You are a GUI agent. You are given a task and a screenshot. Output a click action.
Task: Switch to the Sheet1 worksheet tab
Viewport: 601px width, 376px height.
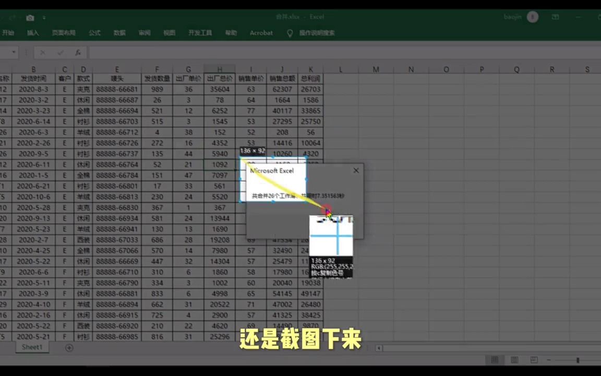click(31, 347)
